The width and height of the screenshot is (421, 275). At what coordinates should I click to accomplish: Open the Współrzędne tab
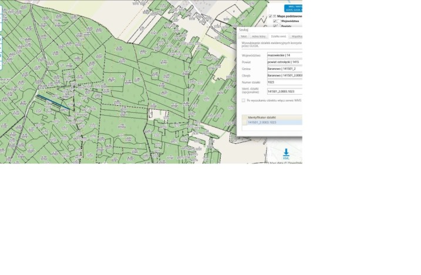(297, 36)
